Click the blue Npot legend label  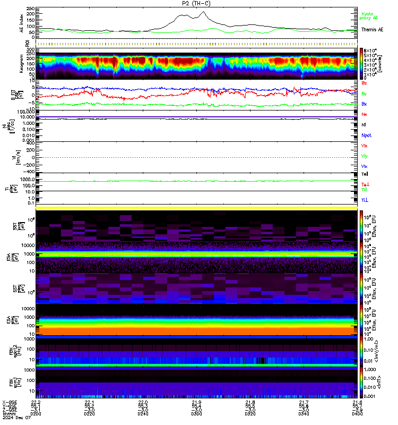click(366, 135)
